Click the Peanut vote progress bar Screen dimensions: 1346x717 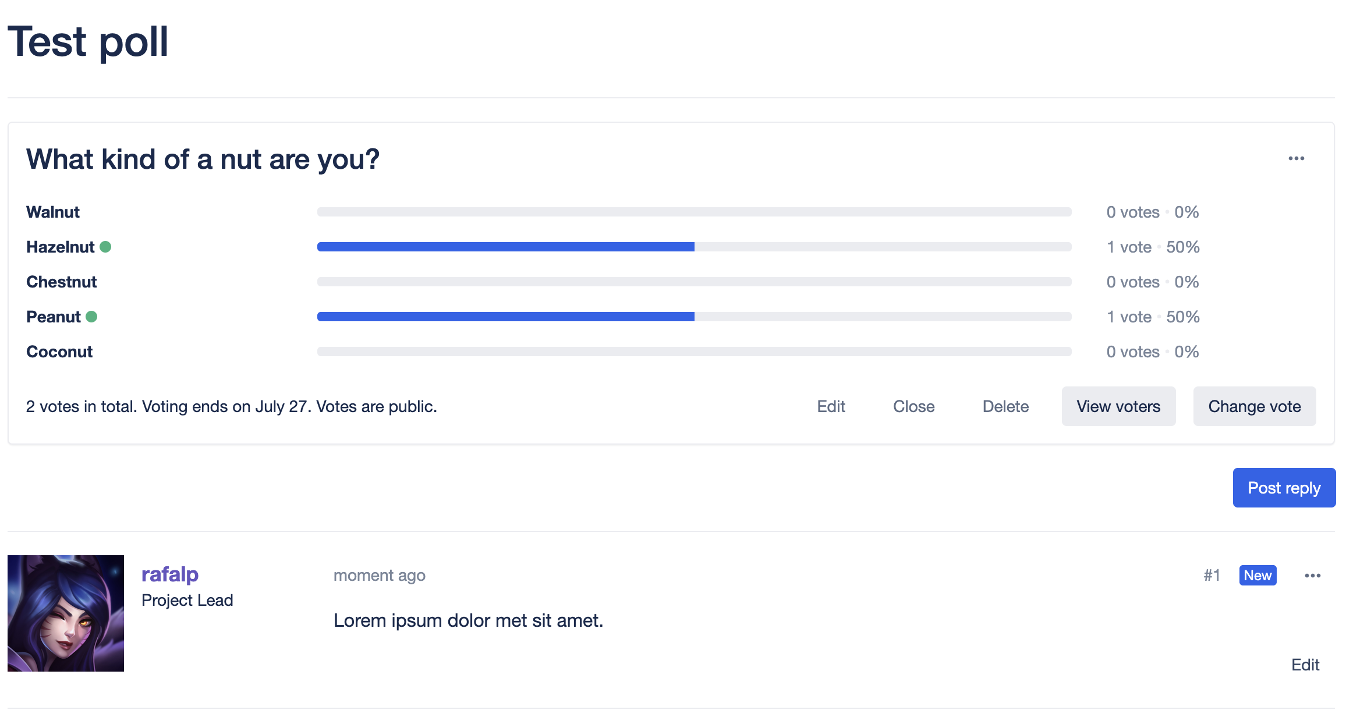(694, 317)
